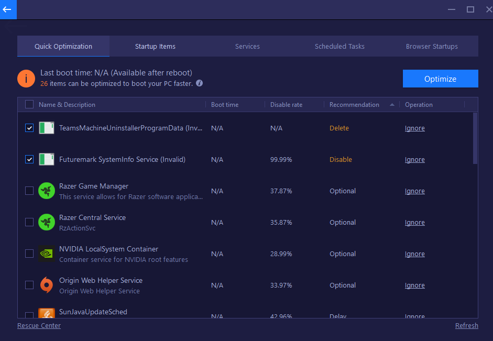Click the 99.99% disable rate value
The image size is (493, 341).
(x=281, y=160)
